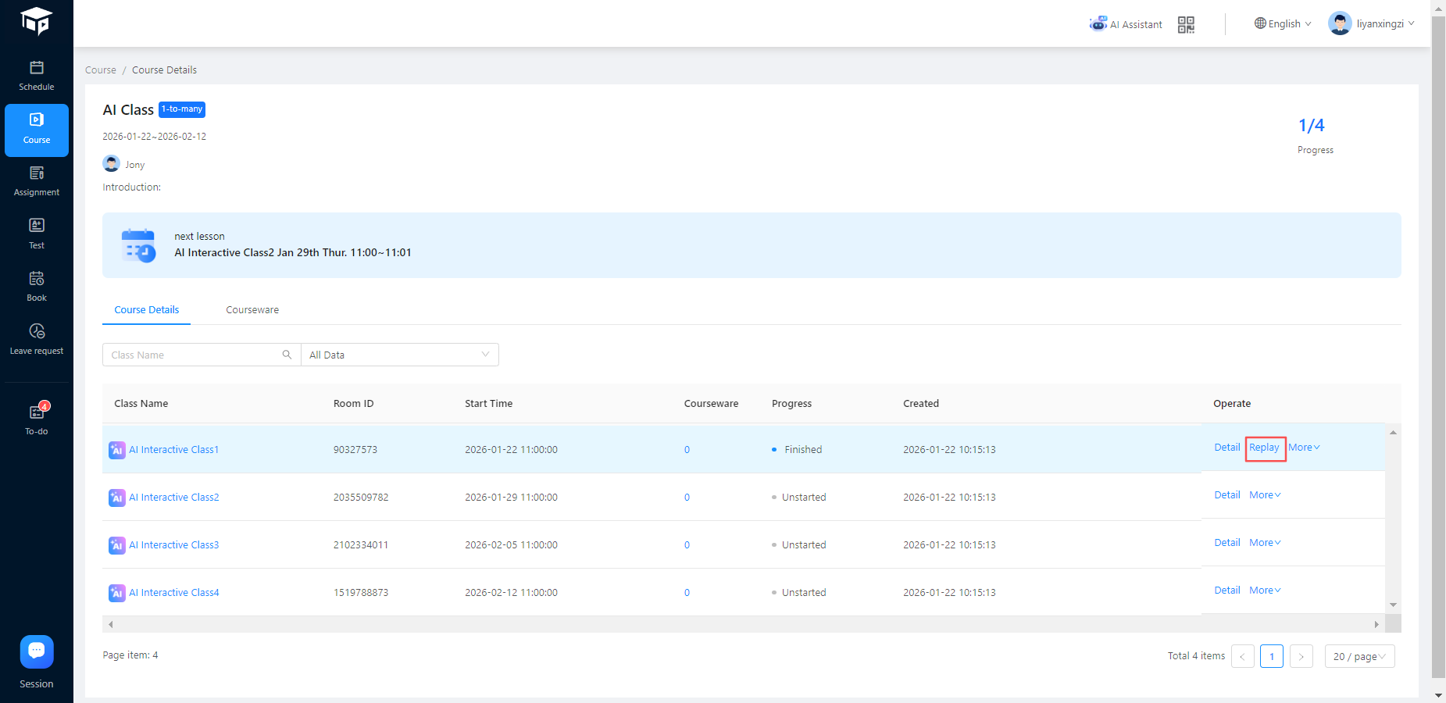Screen dimensions: 1446x703
Task: Switch to the Courseware tab
Action: pyautogui.click(x=252, y=310)
